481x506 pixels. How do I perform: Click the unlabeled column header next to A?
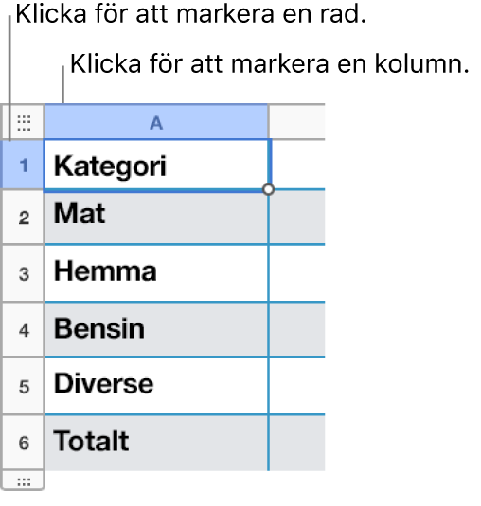coord(297,122)
